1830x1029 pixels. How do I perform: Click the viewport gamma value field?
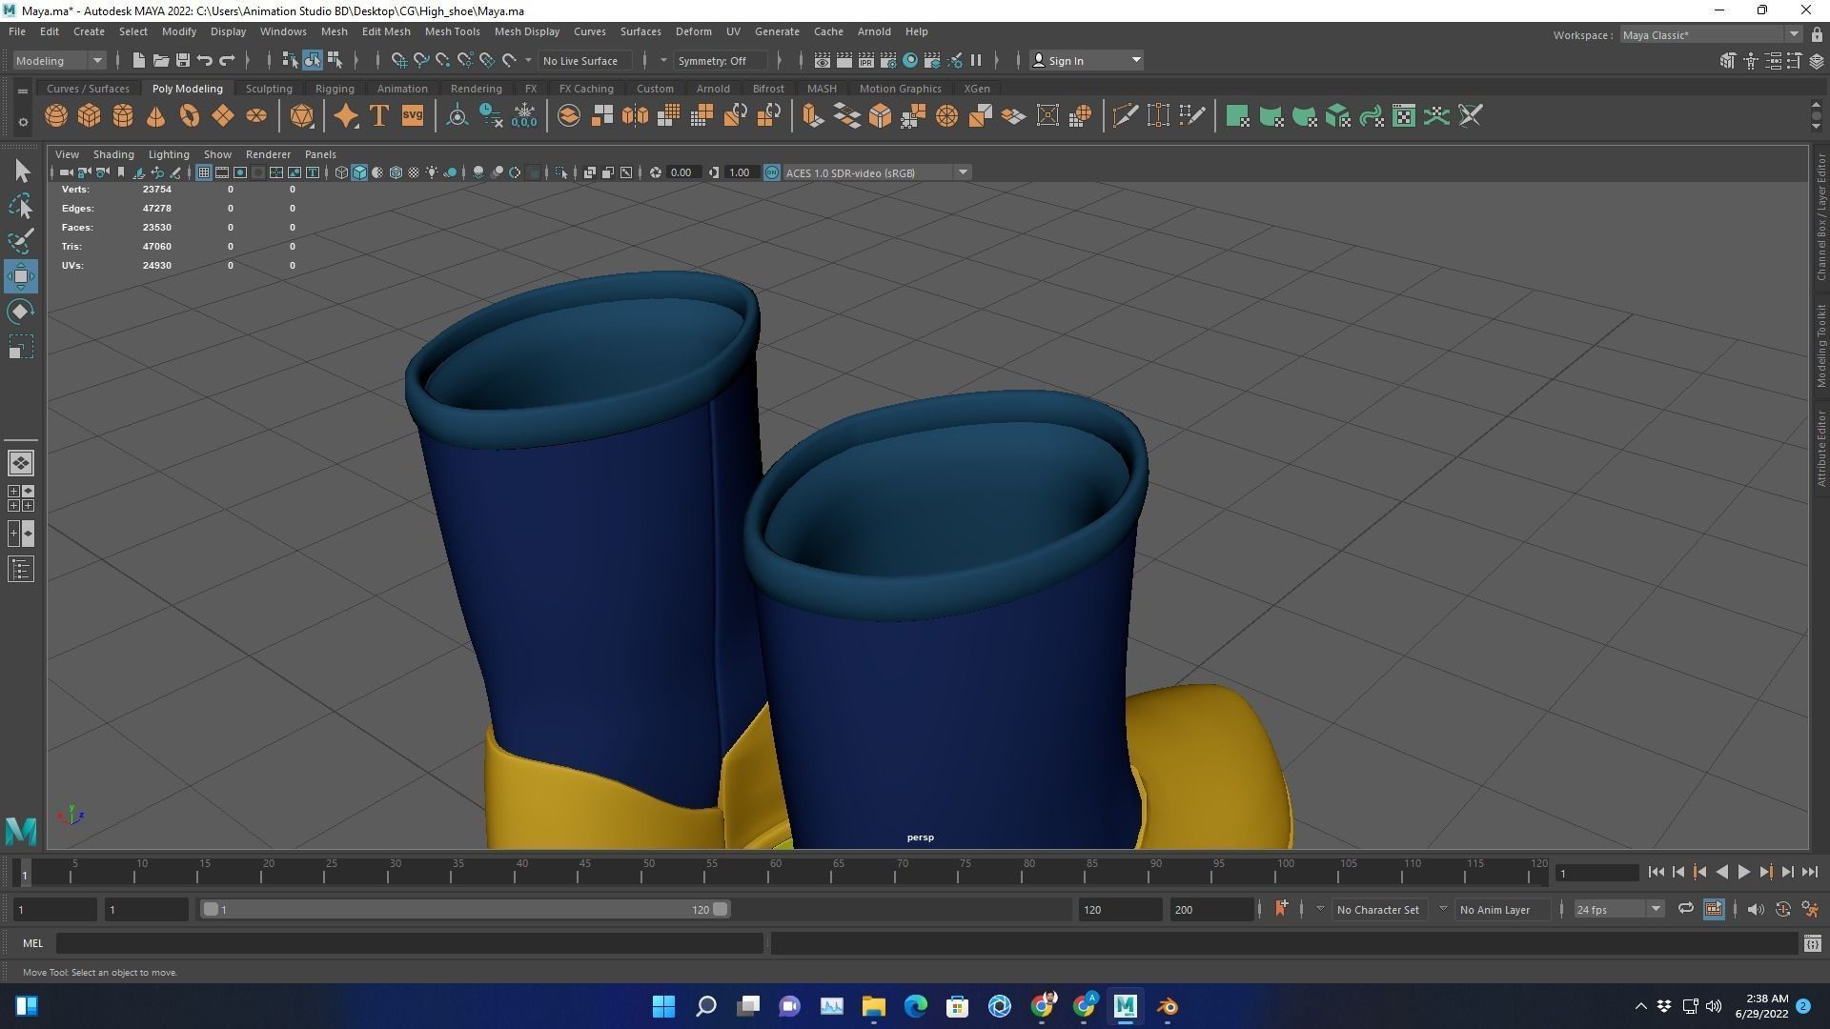[740, 172]
